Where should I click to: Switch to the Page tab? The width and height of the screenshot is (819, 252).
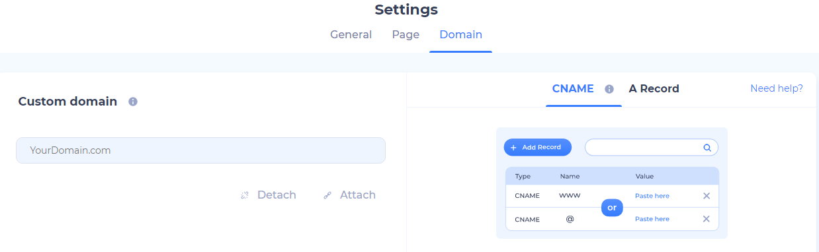(x=406, y=34)
